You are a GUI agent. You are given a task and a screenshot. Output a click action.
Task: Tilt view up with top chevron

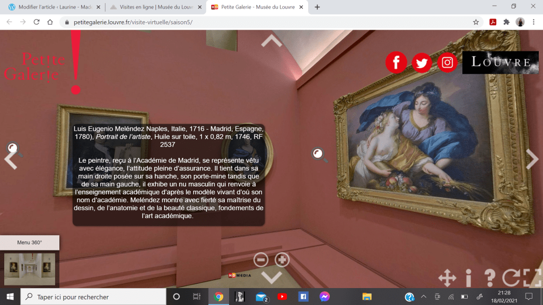click(271, 41)
